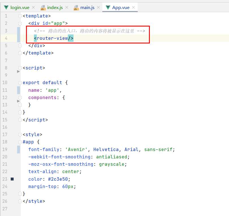Click the closing </style> tag text
The width and height of the screenshot is (229, 216).
(34, 201)
